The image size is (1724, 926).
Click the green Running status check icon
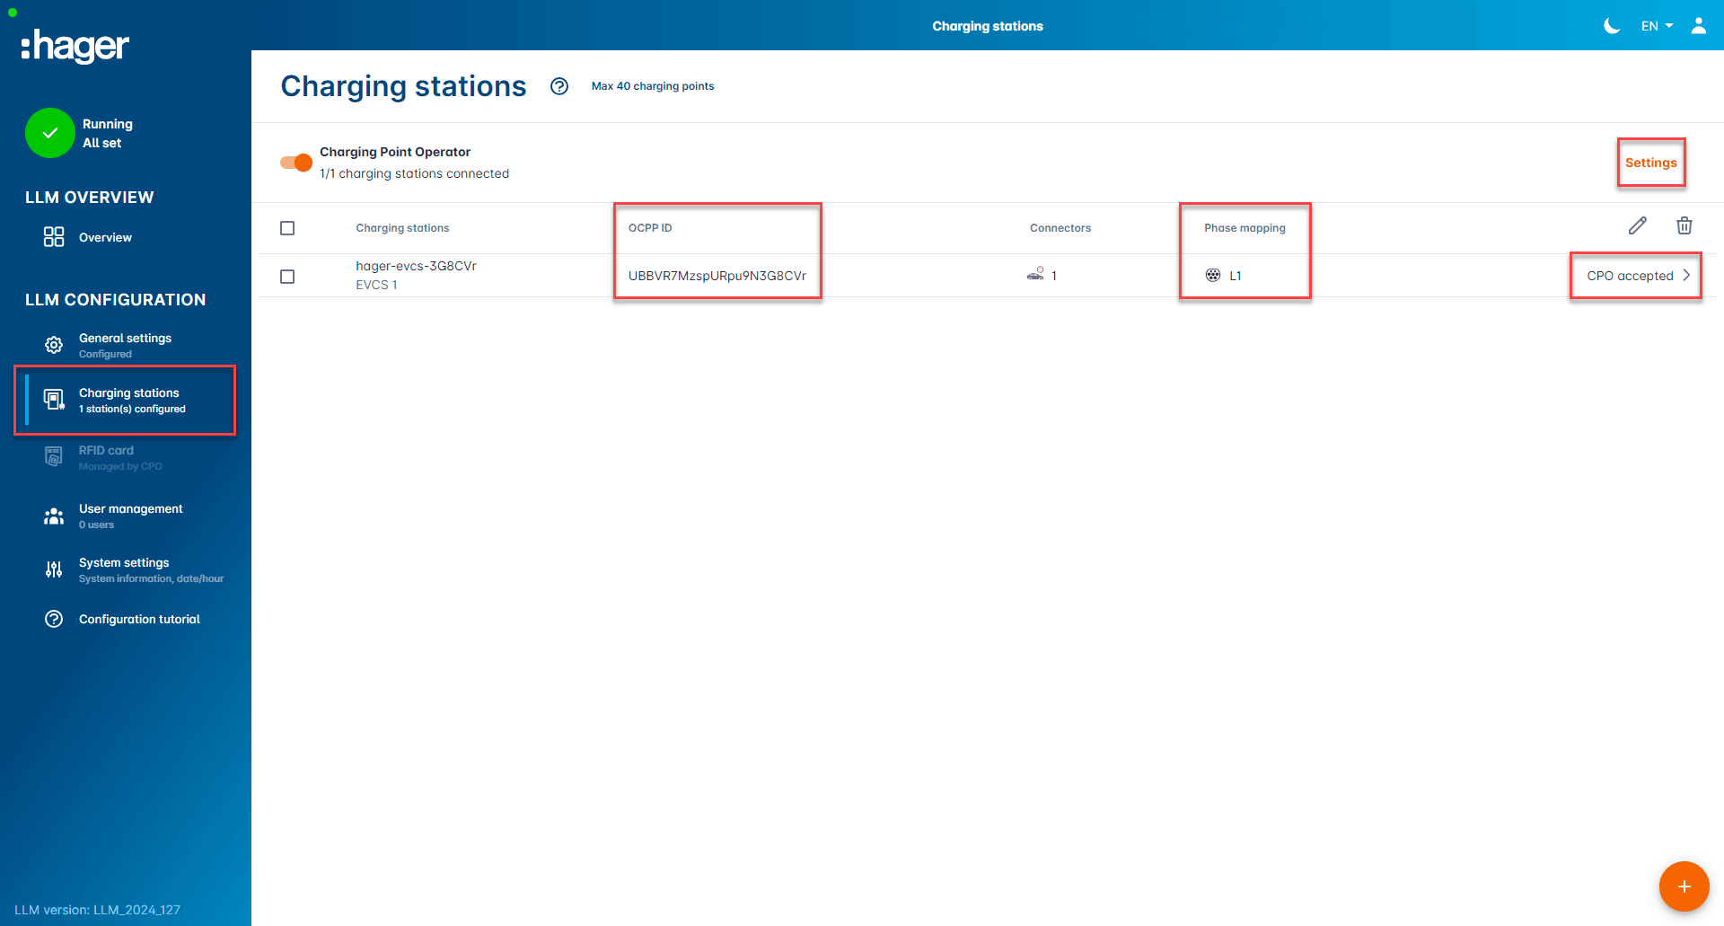50,133
